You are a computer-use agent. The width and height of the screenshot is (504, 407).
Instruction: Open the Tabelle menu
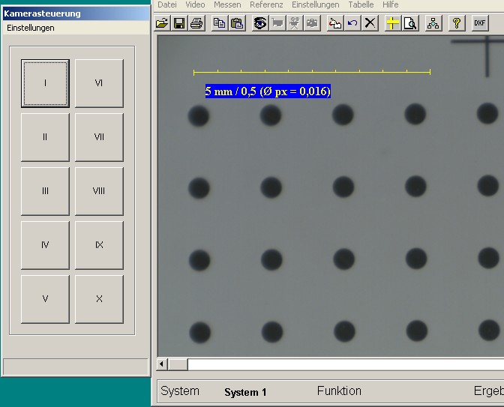point(361,4)
